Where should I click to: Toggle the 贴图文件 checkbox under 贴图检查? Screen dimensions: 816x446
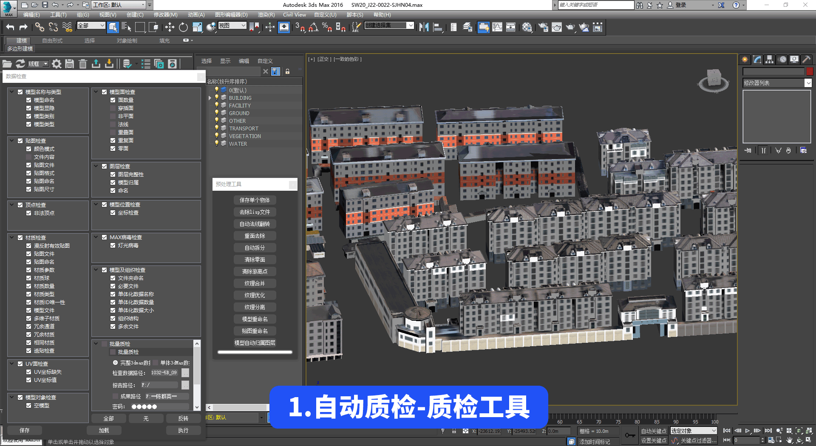pyautogui.click(x=29, y=165)
